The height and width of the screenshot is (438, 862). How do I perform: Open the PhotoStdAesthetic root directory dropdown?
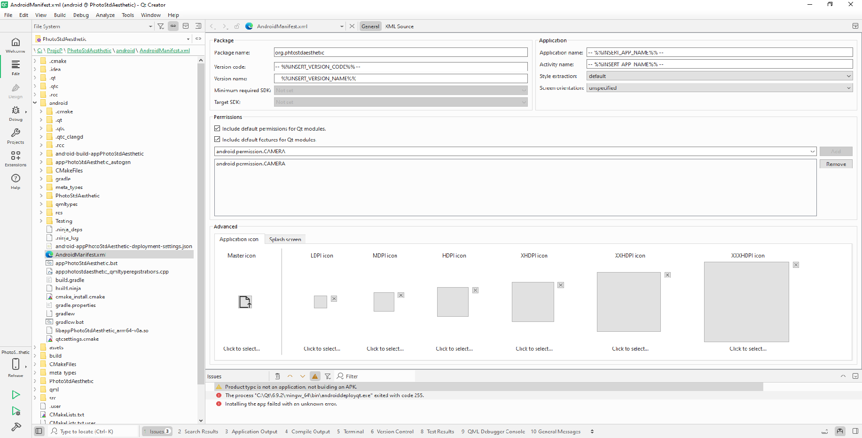click(113, 39)
